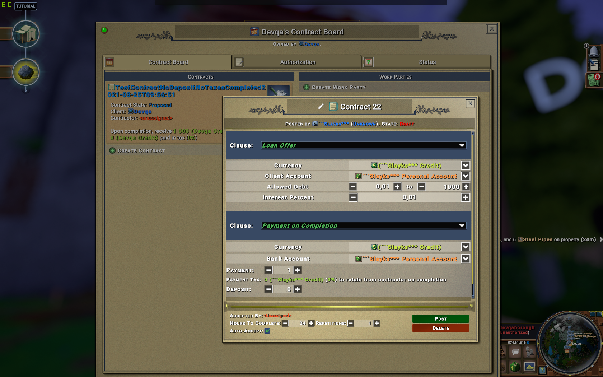Open the chat speech bubble icon

click(x=515, y=352)
